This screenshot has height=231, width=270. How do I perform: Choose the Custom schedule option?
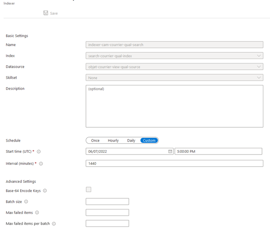pos(149,140)
